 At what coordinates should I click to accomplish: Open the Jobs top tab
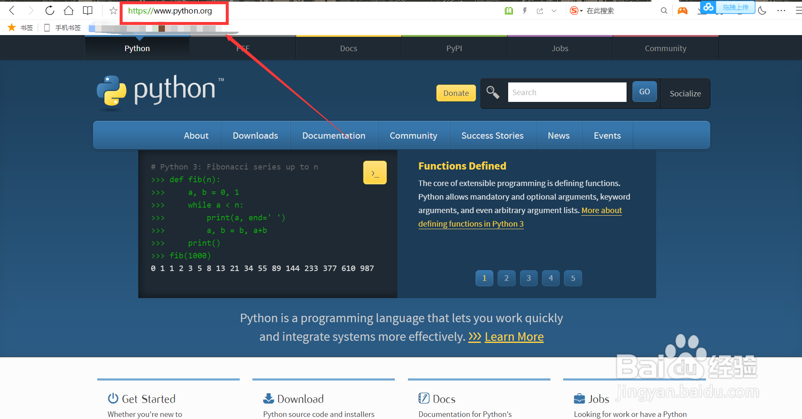560,48
